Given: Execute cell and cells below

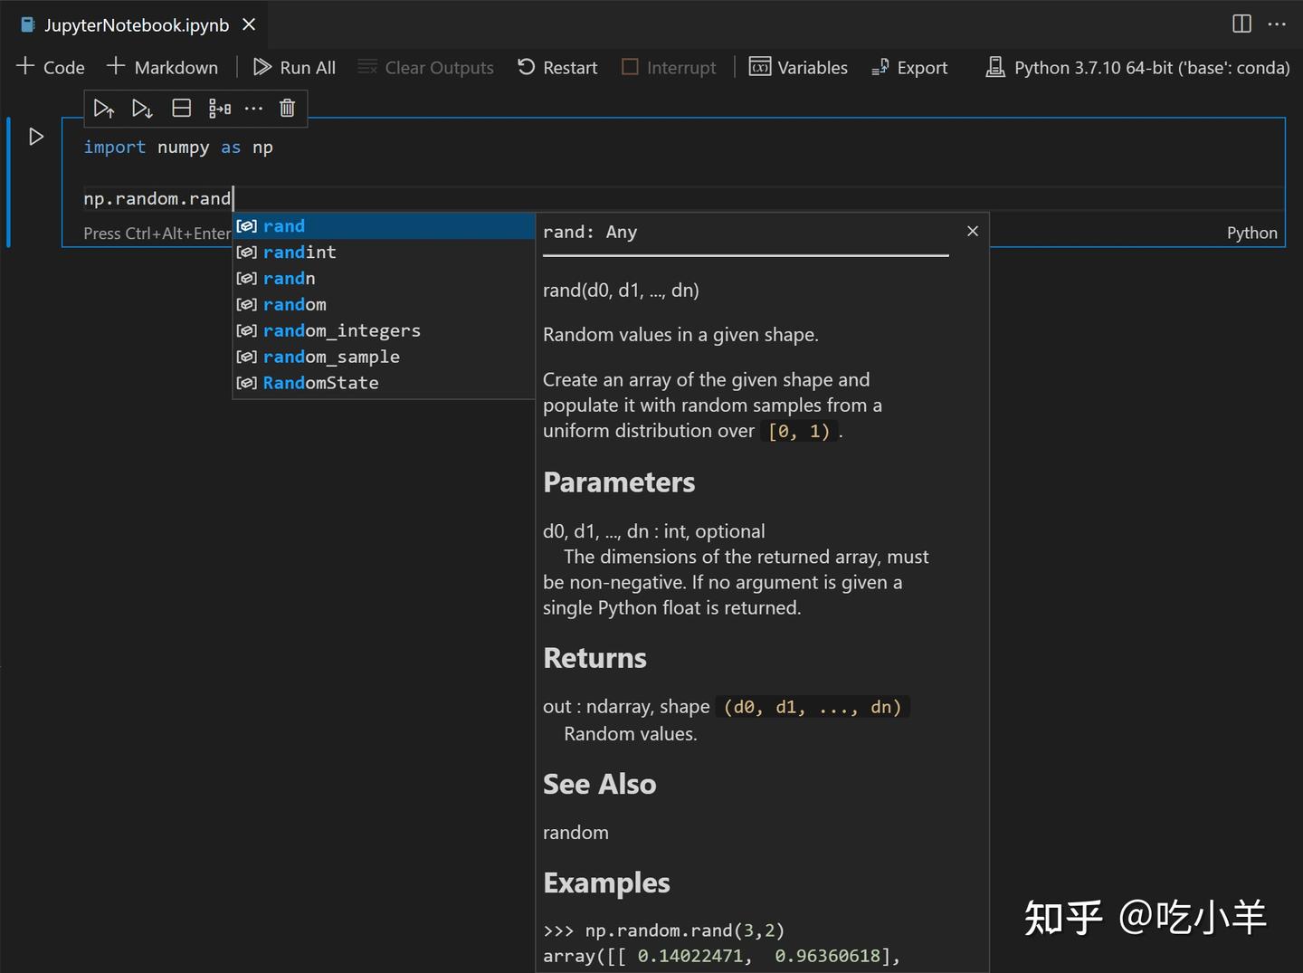Looking at the screenshot, I should click(142, 108).
